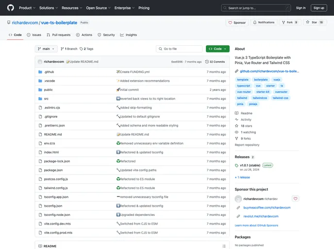Click the Go to file search box
334x249 pixels.
coord(179,49)
